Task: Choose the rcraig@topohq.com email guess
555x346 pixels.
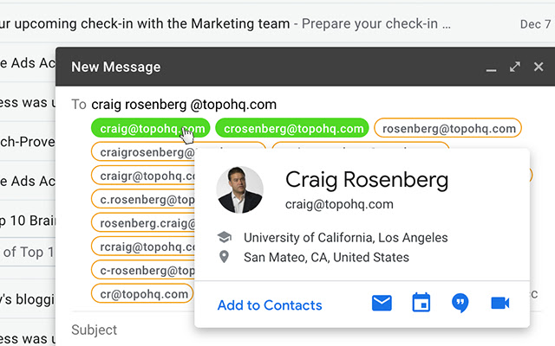Action: click(141, 247)
